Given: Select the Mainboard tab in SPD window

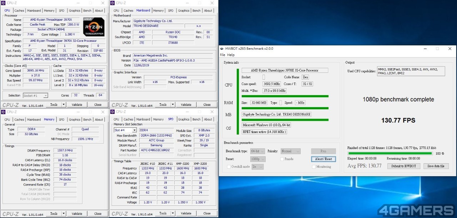Looking at the screenshot, I should click(143, 119).
